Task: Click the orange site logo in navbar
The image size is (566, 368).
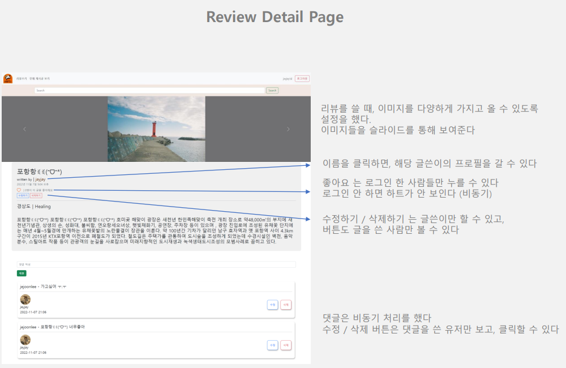Action: tap(8, 78)
